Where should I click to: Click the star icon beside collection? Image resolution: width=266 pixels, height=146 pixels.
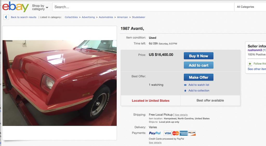tap(185, 91)
